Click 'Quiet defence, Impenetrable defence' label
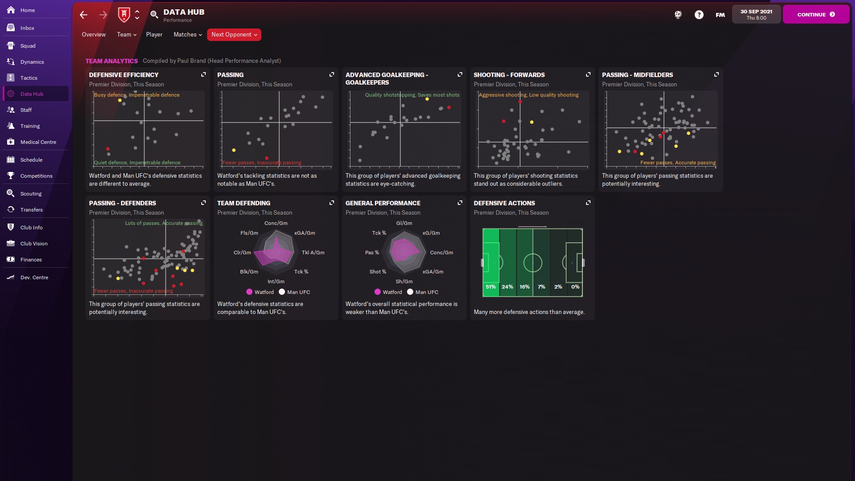This screenshot has width=855, height=481. point(137,163)
